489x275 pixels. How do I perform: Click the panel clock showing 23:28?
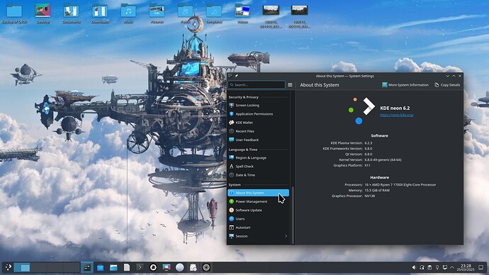point(466,267)
